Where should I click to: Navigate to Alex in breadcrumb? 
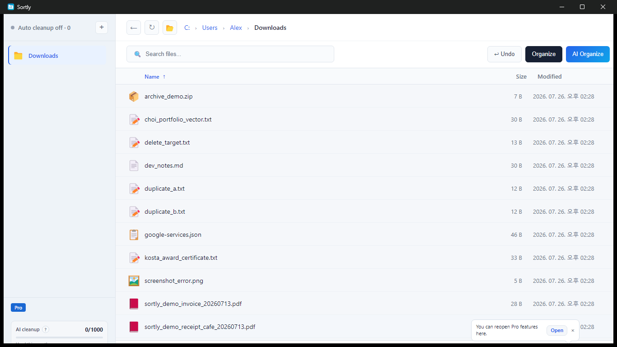click(x=236, y=28)
